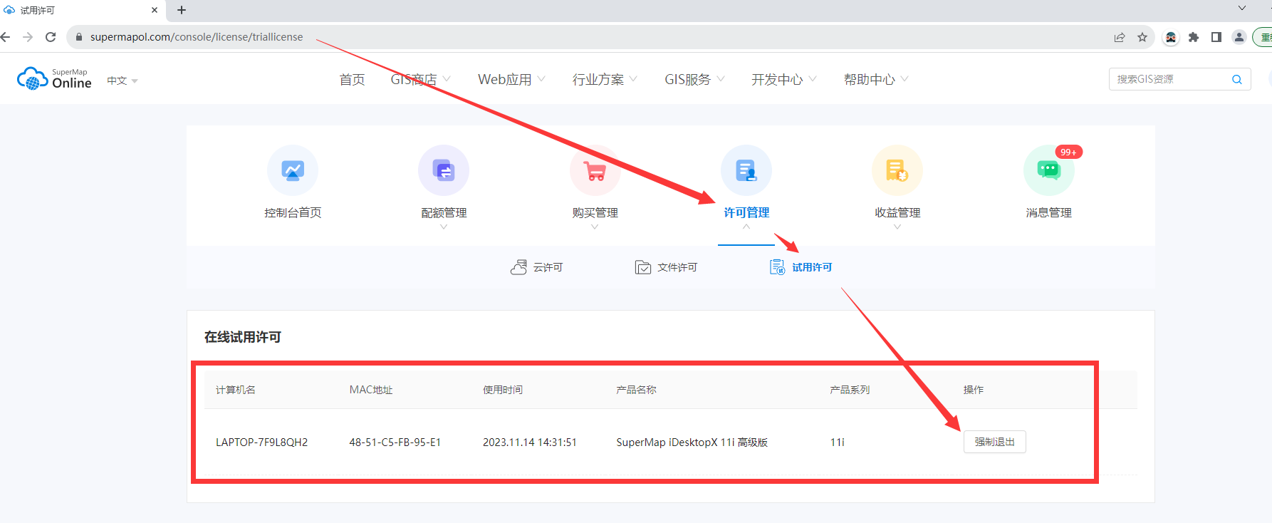Switch to the 文件许可 tab
This screenshot has width=1272, height=523.
667,267
